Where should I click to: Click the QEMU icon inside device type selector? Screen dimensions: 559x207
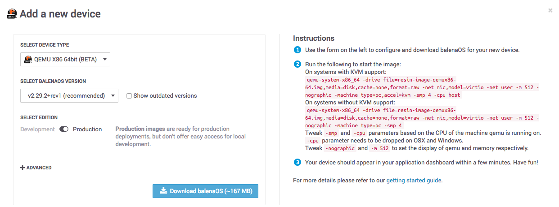[27, 59]
